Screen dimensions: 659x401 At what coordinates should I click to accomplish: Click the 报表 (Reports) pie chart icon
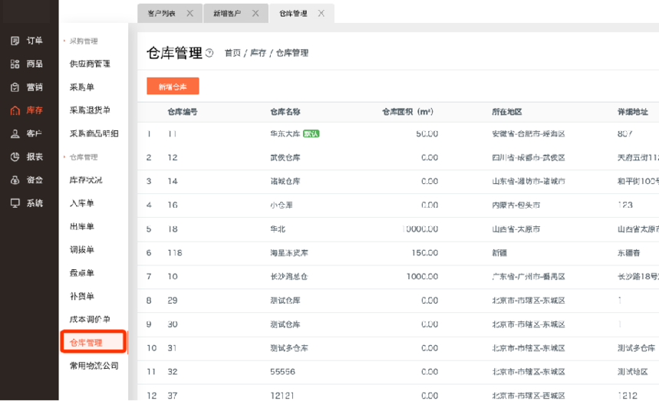[x=15, y=156]
